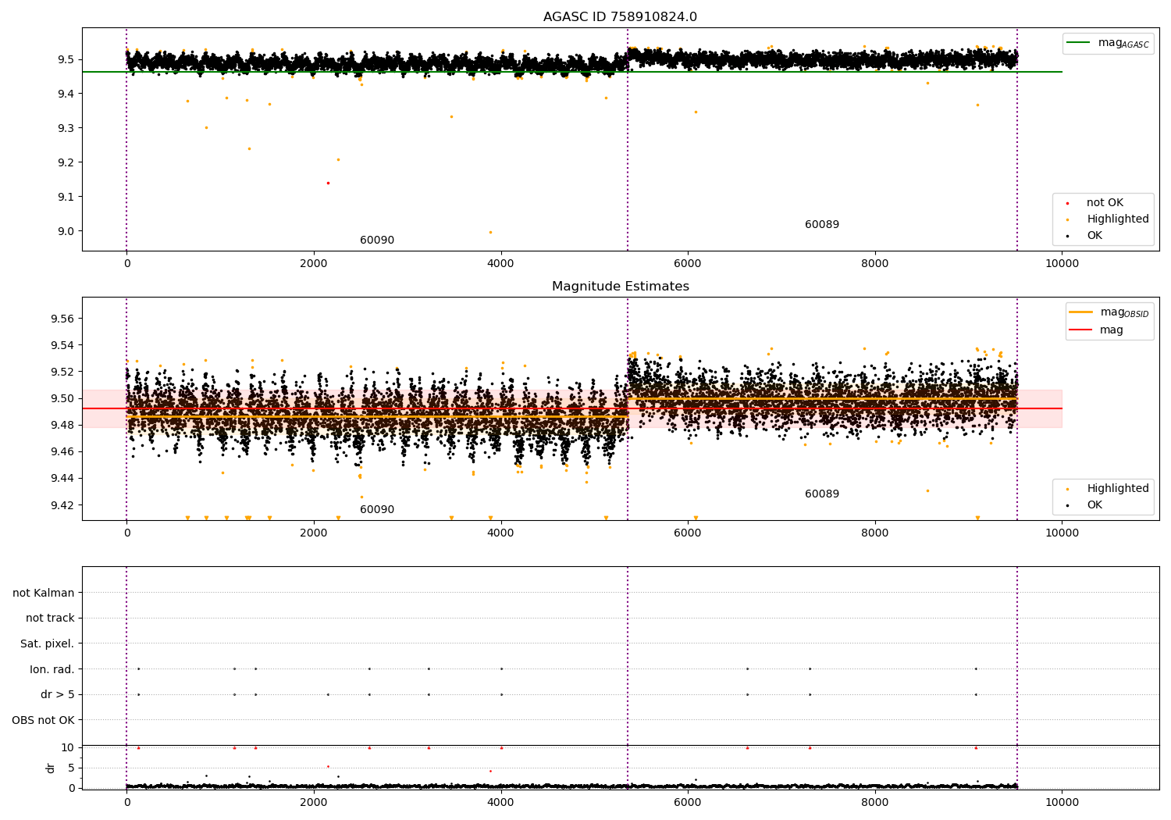
Task: Click the 4000 x-axis tick in middle plot
Action: pos(500,533)
